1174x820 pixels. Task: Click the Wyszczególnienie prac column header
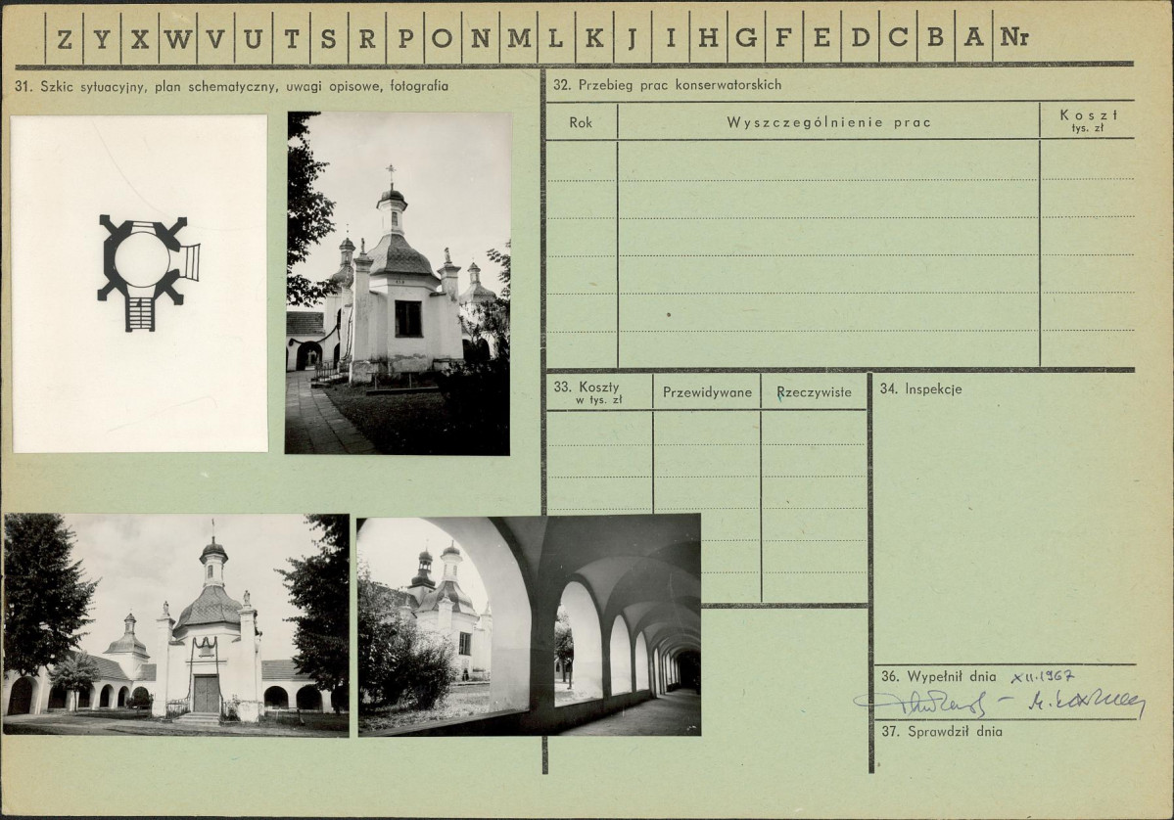click(x=828, y=122)
